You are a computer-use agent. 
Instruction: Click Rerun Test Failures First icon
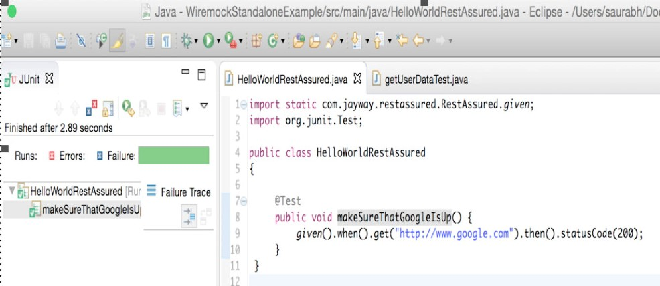145,108
